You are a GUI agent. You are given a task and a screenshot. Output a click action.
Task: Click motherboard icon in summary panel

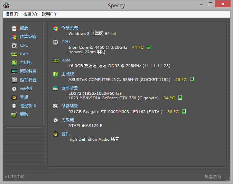point(56,74)
